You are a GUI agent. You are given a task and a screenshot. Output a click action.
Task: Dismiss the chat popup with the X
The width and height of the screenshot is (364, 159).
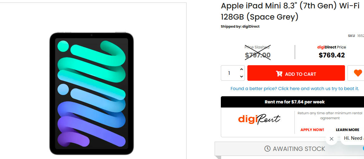tap(332, 139)
